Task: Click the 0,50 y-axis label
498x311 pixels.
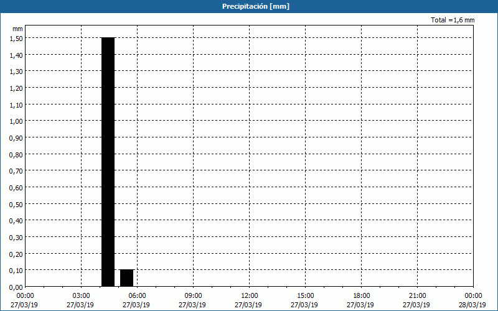Action: (x=16, y=204)
